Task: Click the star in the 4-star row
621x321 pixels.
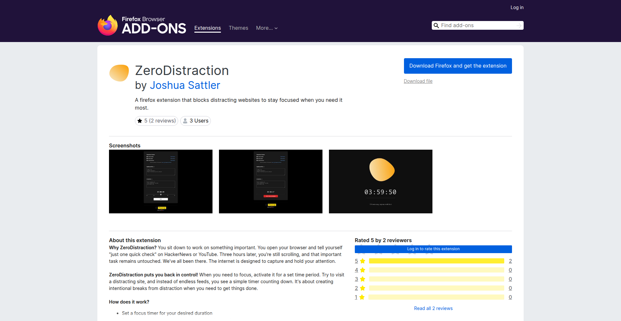Action: point(363,270)
